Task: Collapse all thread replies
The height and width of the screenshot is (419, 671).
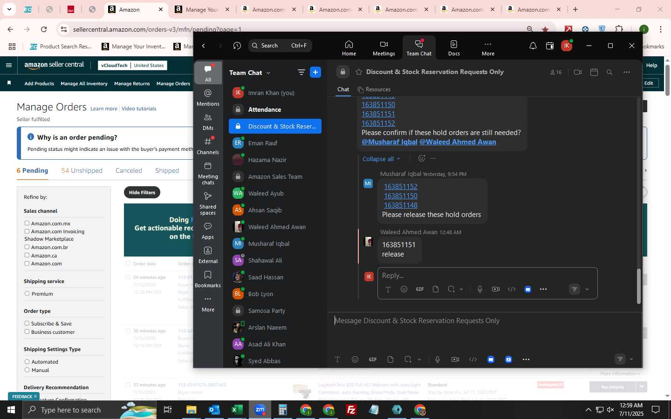Action: (381, 159)
